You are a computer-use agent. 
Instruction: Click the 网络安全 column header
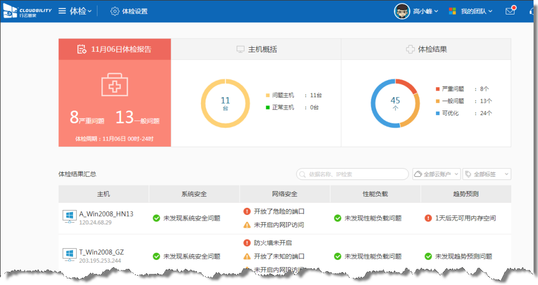[284, 194]
